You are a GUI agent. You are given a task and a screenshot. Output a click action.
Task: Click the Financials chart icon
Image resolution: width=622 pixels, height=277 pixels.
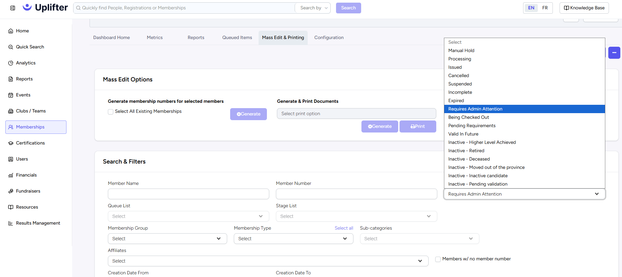click(x=11, y=175)
